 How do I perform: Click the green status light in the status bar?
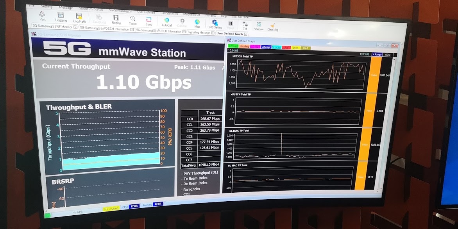(x=47, y=216)
